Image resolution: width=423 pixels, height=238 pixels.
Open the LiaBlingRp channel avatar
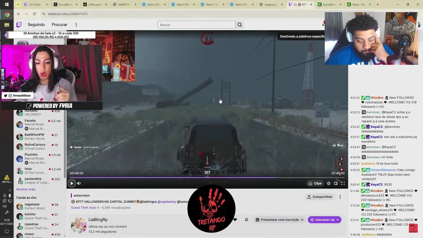click(x=79, y=225)
